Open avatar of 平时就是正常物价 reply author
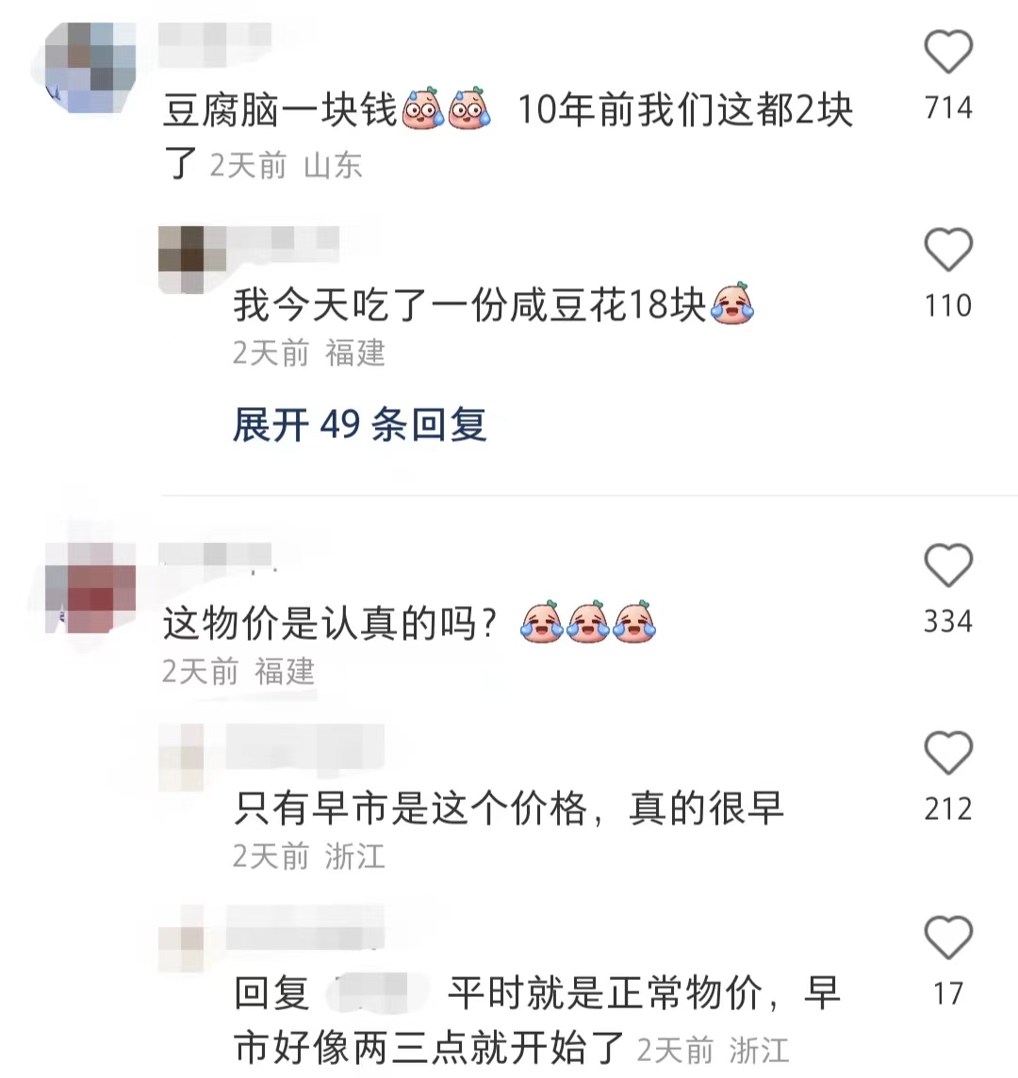The height and width of the screenshot is (1078, 1018). tap(182, 939)
